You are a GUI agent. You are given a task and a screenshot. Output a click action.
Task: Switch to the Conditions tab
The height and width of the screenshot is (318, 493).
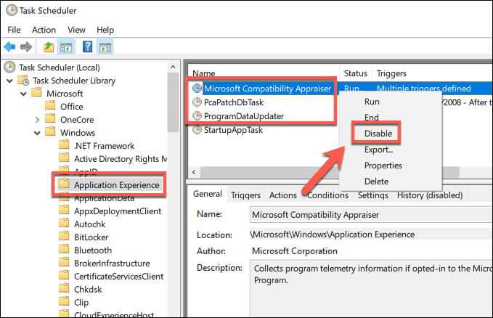coord(327,195)
